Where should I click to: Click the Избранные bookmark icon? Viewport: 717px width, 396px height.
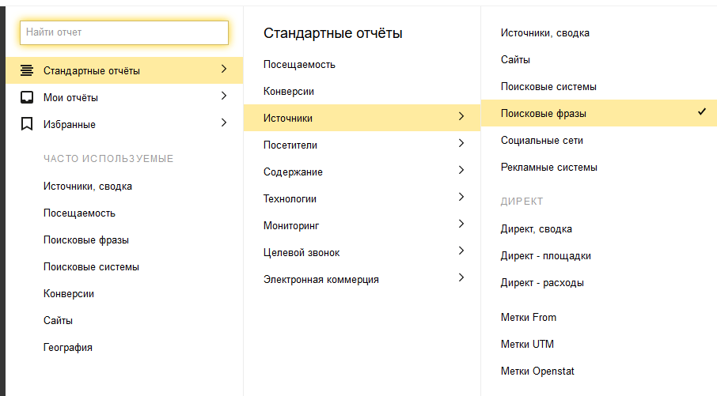[27, 124]
